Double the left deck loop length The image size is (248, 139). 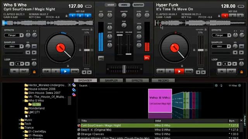28,64
